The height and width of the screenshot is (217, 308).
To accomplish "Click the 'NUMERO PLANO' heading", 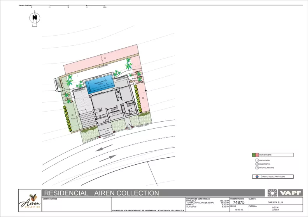I will click(x=237, y=199).
